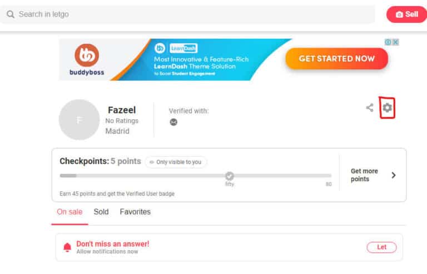The width and height of the screenshot is (427, 274).
Task: Click the search magnifier icon
Action: click(x=11, y=14)
